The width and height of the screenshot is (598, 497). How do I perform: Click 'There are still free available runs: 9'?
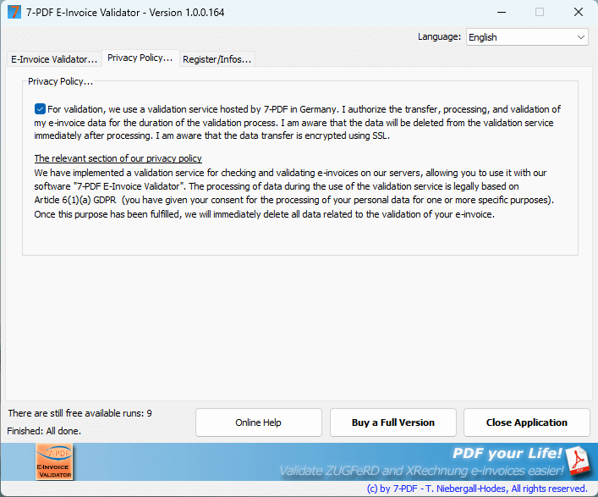tap(80, 413)
